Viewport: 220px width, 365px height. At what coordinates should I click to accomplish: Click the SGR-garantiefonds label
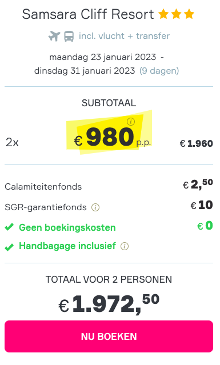[x=46, y=207]
